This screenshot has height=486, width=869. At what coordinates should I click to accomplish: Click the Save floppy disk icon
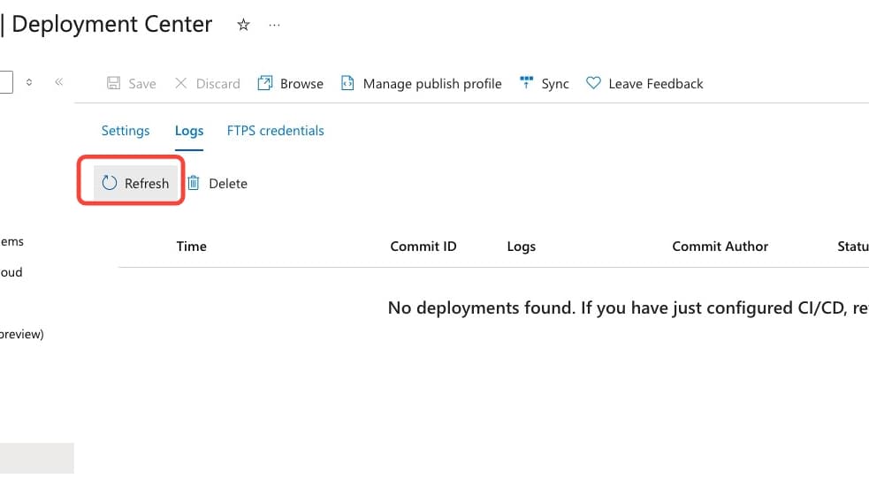[114, 83]
